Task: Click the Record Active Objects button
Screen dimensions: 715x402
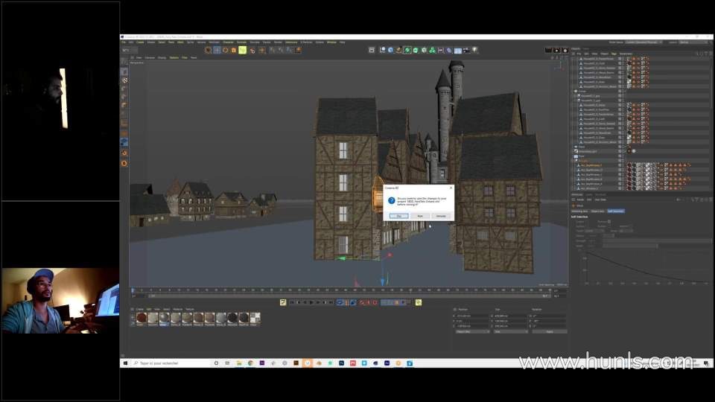Action: [x=362, y=302]
